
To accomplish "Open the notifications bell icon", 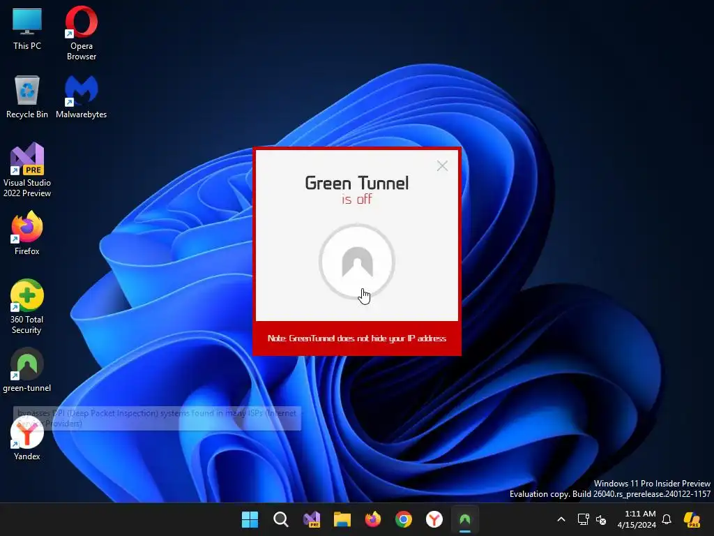I will [667, 519].
